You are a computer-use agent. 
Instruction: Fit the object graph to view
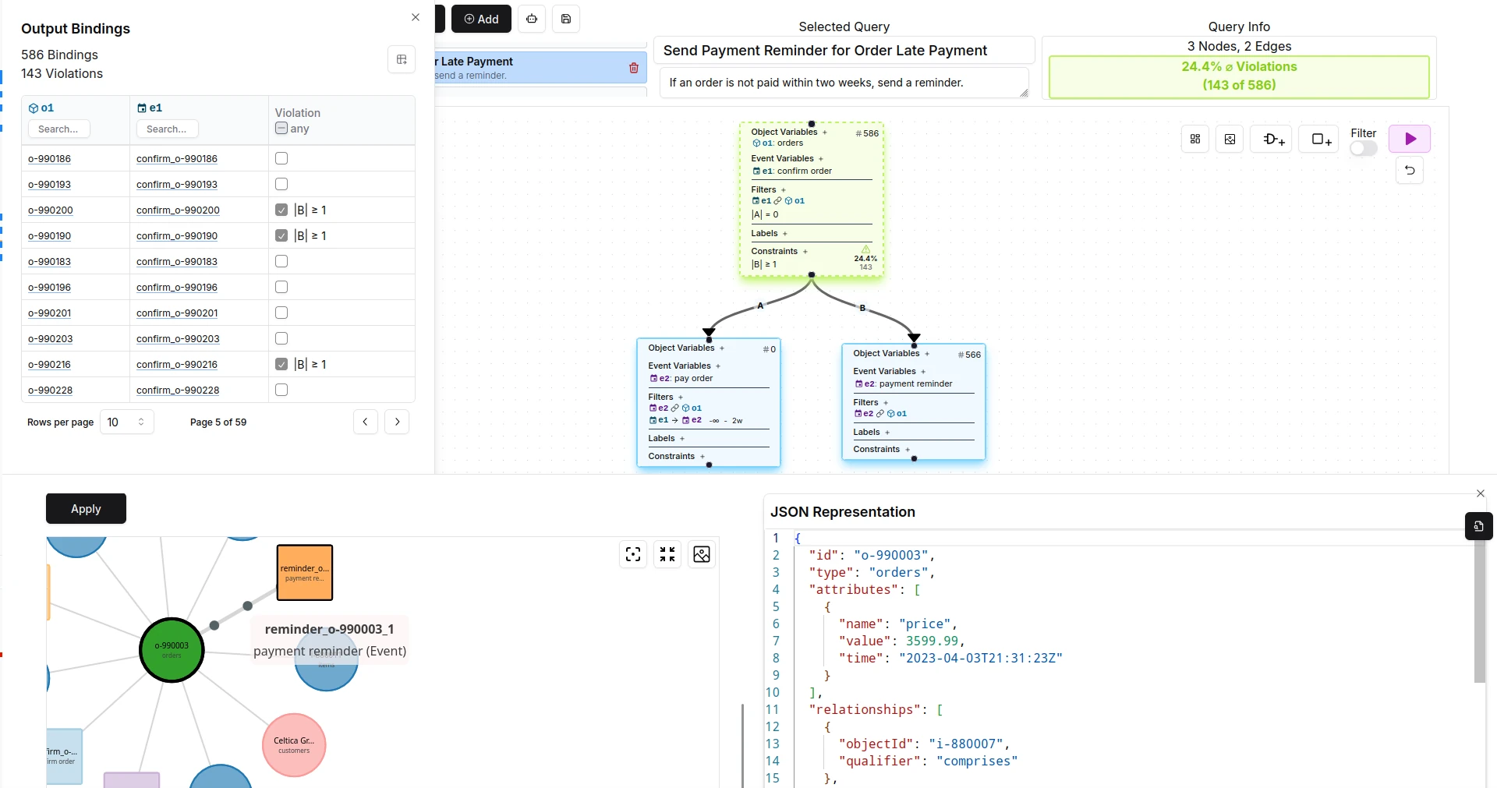[x=633, y=554]
